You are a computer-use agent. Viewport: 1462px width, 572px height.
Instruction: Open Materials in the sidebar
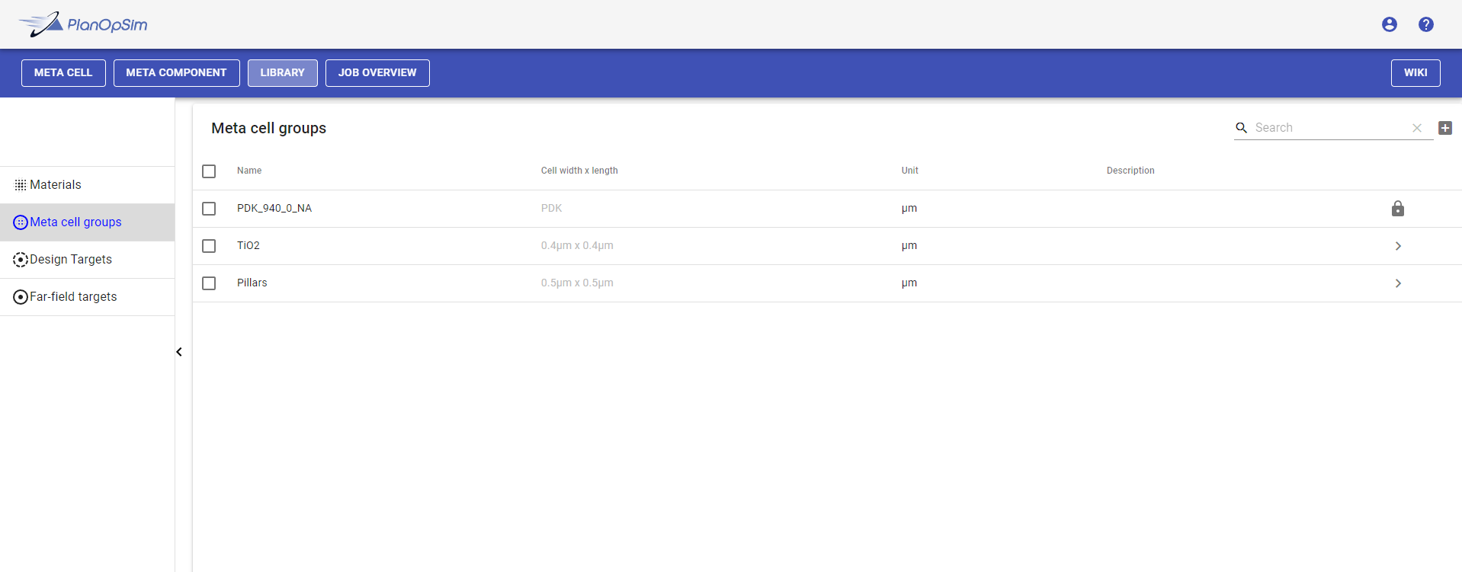click(x=56, y=185)
